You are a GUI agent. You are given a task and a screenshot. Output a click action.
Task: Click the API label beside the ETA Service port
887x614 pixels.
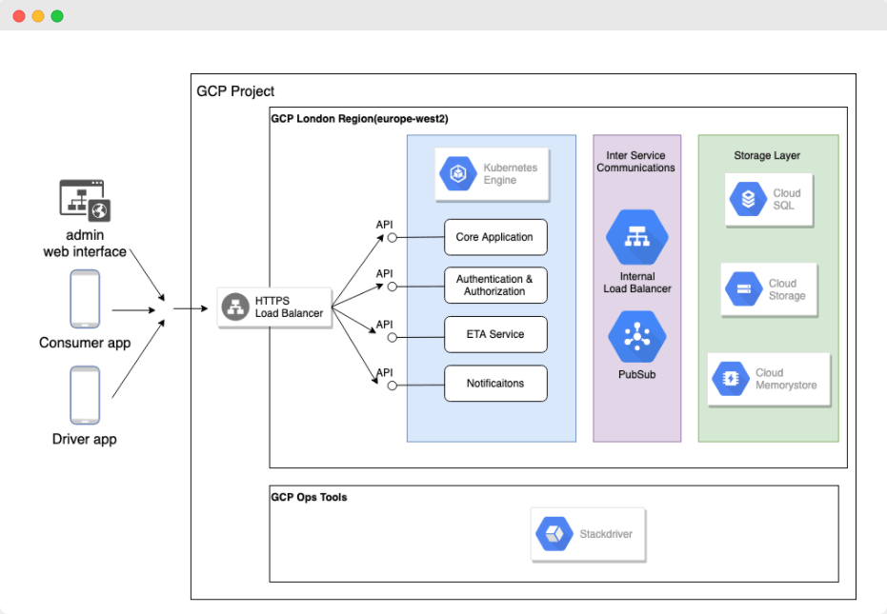click(384, 324)
